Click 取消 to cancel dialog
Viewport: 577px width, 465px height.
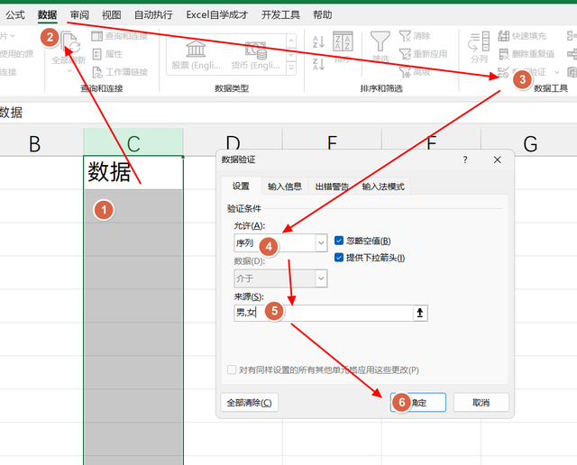pyautogui.click(x=481, y=403)
